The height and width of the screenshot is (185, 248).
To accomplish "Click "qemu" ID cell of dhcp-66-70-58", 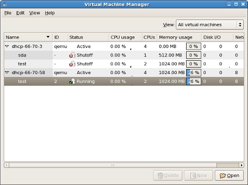I will click(60, 73).
